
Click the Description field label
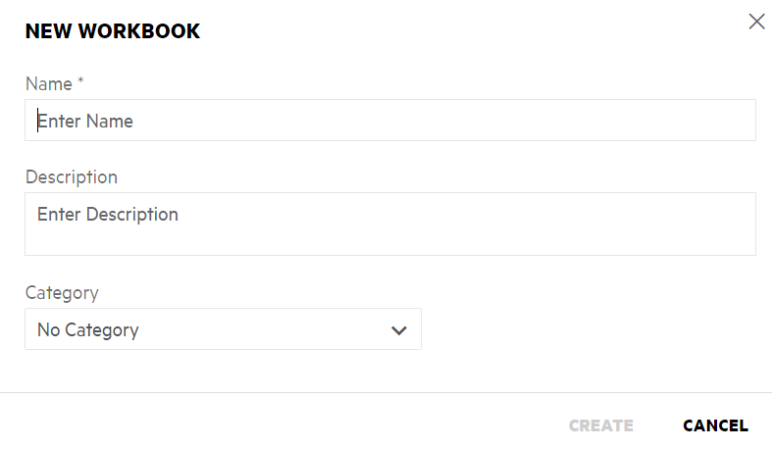[x=72, y=177]
